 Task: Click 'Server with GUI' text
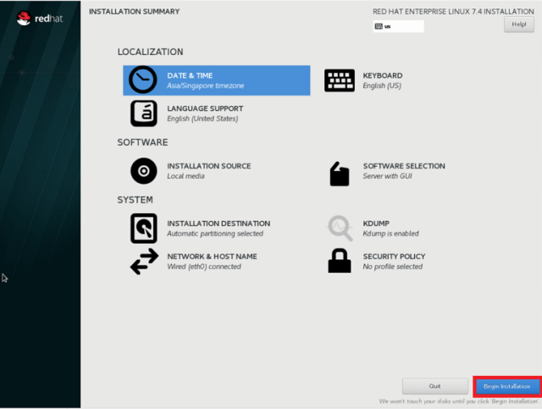click(x=388, y=176)
